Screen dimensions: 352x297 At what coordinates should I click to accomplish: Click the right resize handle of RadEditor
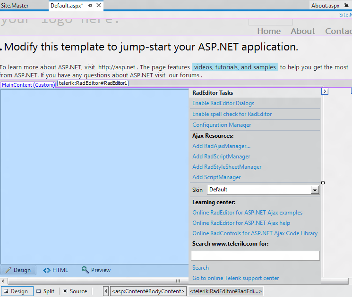(x=323, y=183)
